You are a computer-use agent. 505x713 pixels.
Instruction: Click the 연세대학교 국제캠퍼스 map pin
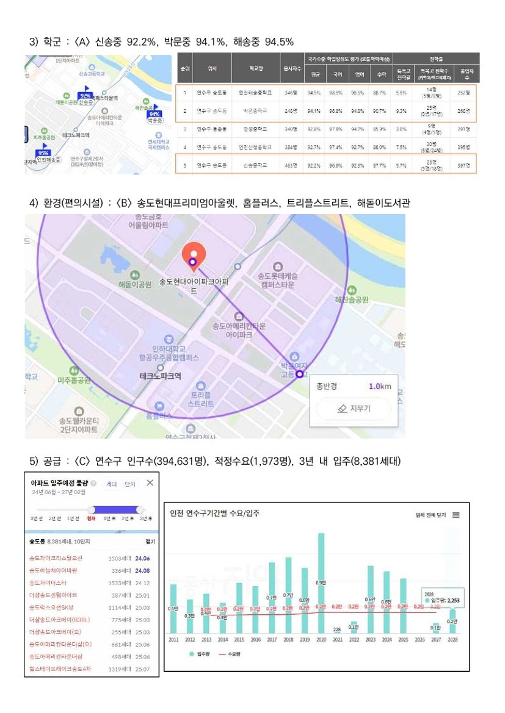coord(159,135)
